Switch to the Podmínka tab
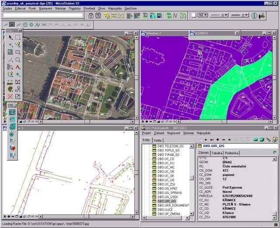280x228 pixels. pos(231,153)
